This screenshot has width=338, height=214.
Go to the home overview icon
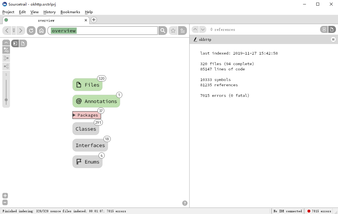[x=41, y=31]
